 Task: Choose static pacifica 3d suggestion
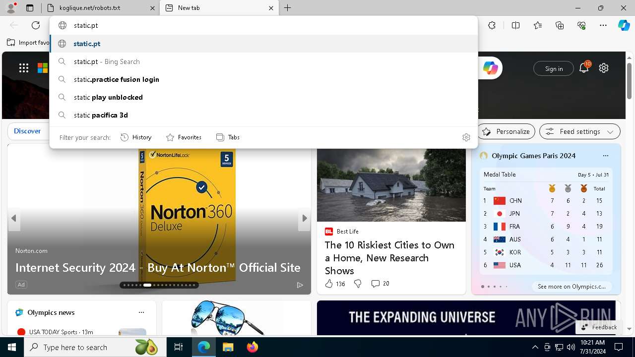coord(263,115)
